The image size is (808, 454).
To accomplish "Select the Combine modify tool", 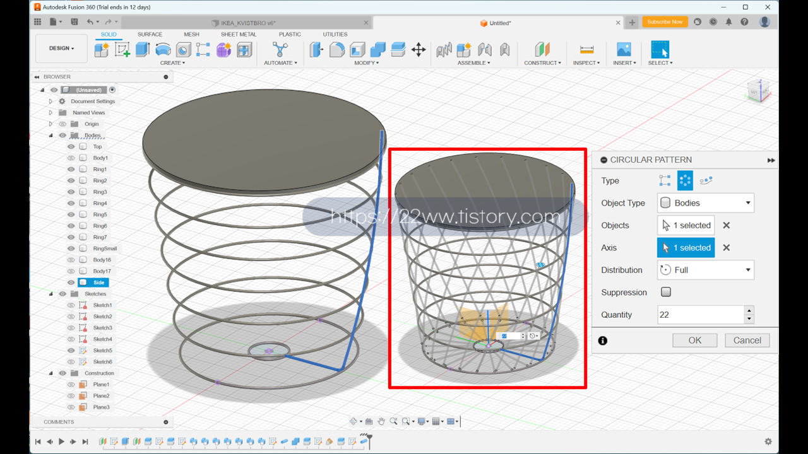I will 378,50.
